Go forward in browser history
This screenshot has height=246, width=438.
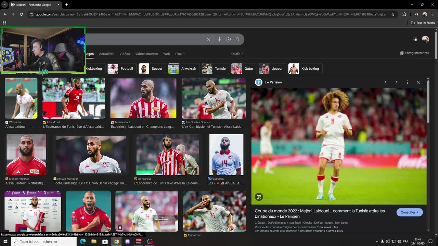tap(13, 14)
